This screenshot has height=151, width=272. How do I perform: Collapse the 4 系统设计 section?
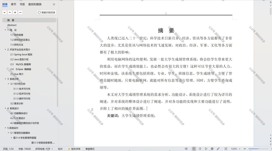[x=5, y=108]
